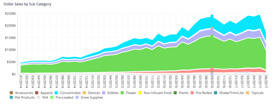Screen dimensions: 274x106
Task: Click the Apparel legend swatch
Action: [36, 93]
